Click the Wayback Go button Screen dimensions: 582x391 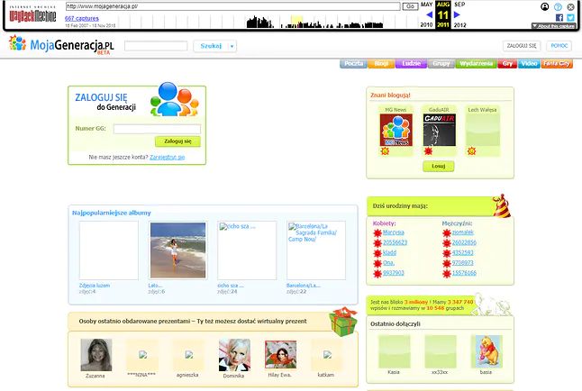[411, 6]
